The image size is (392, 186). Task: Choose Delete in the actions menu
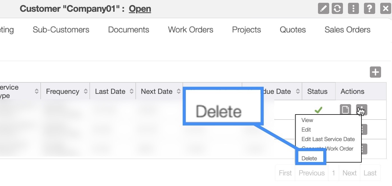(x=309, y=158)
